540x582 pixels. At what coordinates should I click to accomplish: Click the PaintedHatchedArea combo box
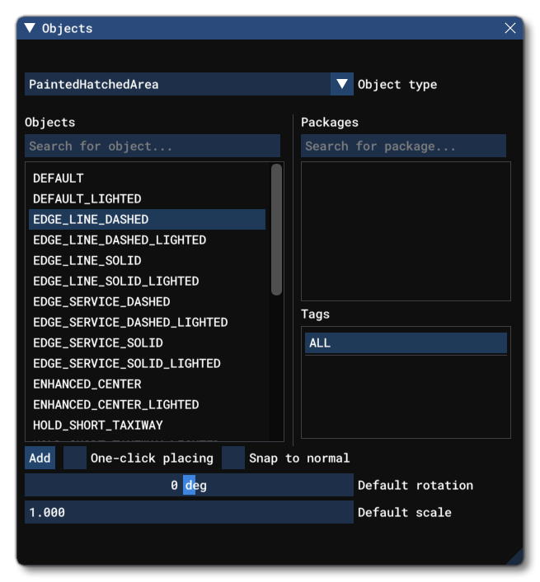[x=177, y=84]
